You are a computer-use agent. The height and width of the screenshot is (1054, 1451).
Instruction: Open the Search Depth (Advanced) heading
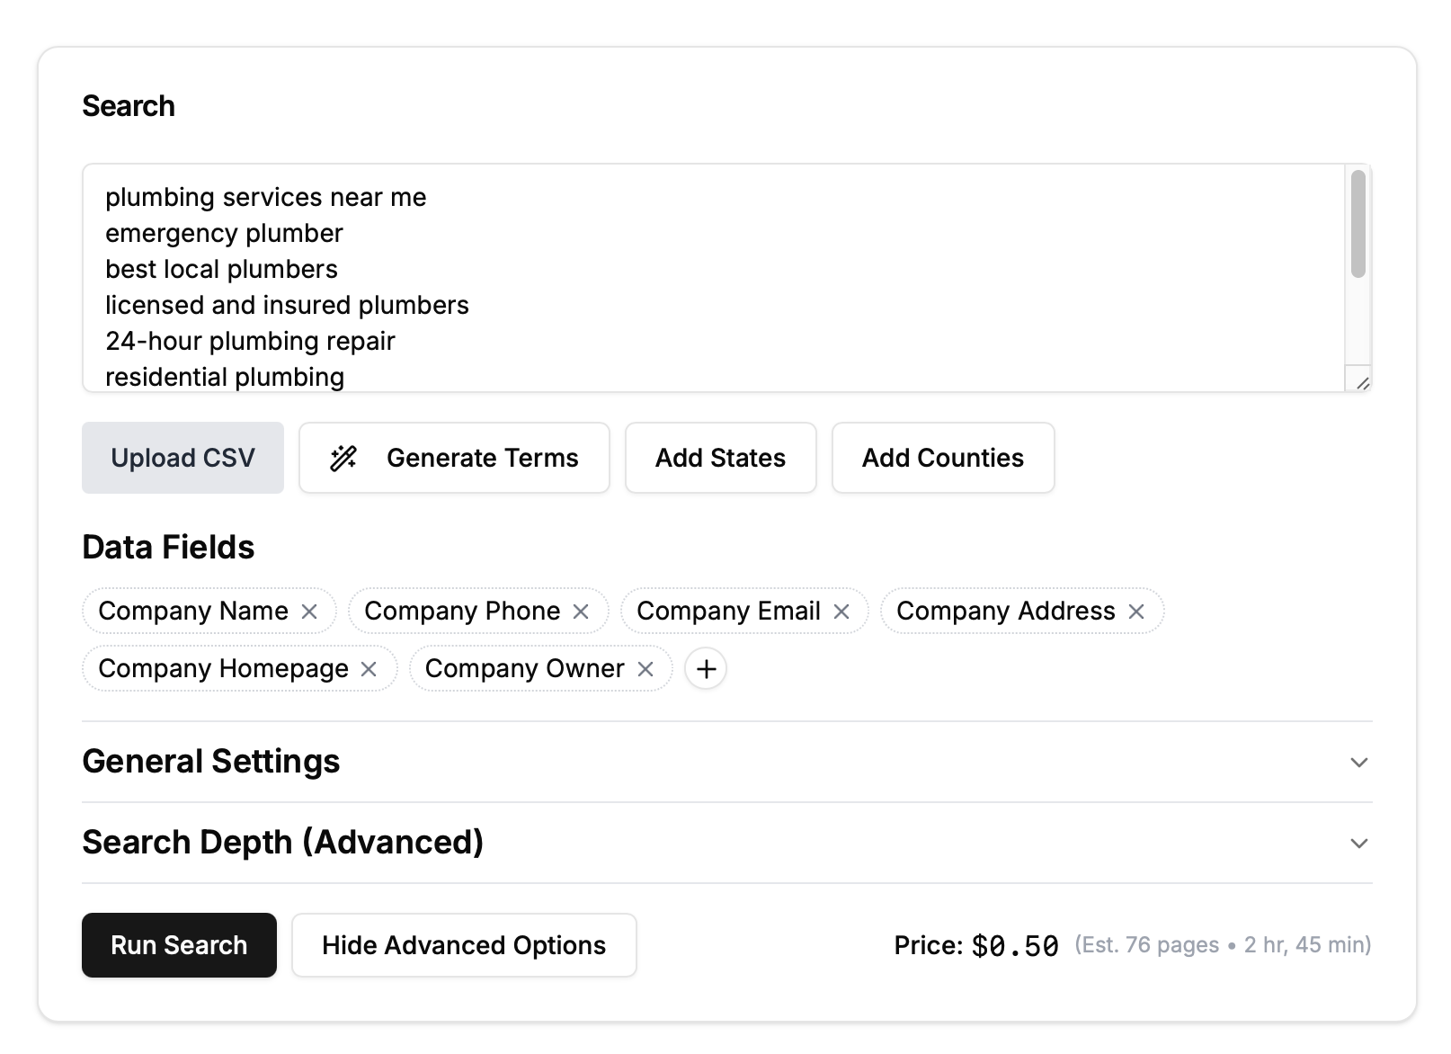[283, 843]
